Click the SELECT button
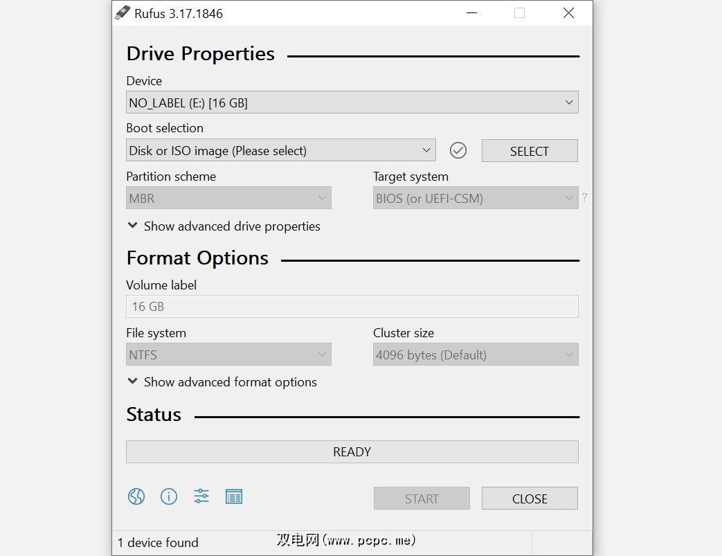 pyautogui.click(x=530, y=151)
